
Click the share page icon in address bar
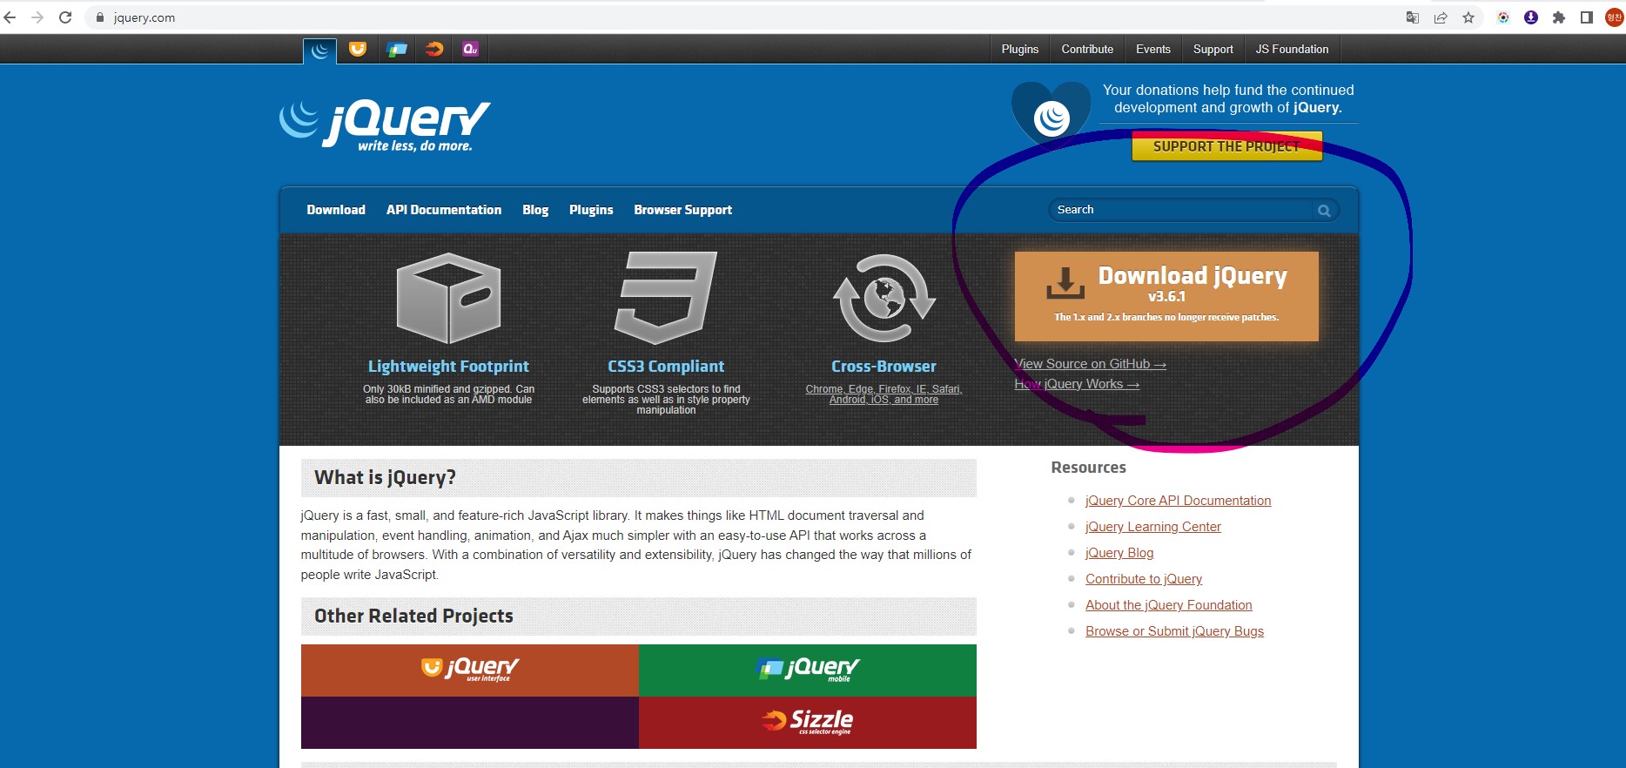point(1441,17)
